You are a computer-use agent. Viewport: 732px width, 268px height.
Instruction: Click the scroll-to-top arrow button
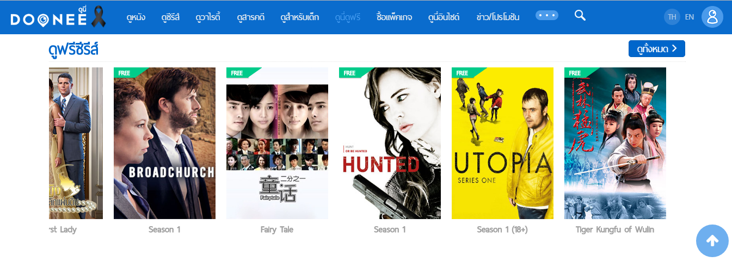pos(712,241)
